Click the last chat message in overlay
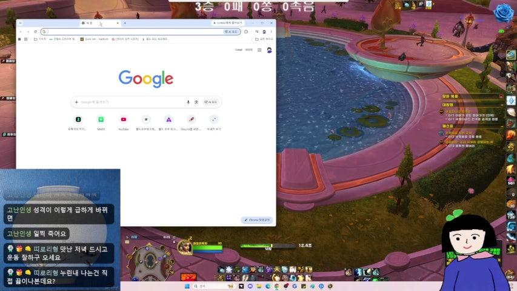 59,276
